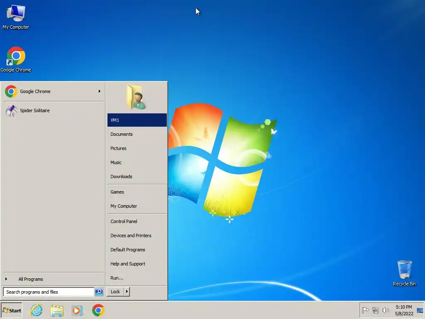This screenshot has height=319, width=425.
Task: Click the network tray icon
Action: click(x=375, y=310)
